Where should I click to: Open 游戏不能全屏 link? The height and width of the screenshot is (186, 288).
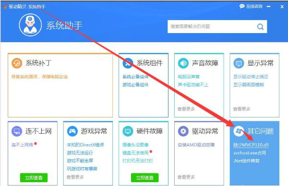[x=80, y=161]
